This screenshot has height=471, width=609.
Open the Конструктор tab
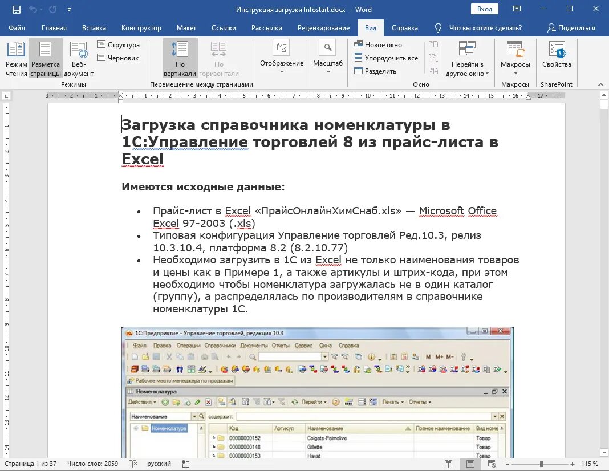pyautogui.click(x=141, y=28)
